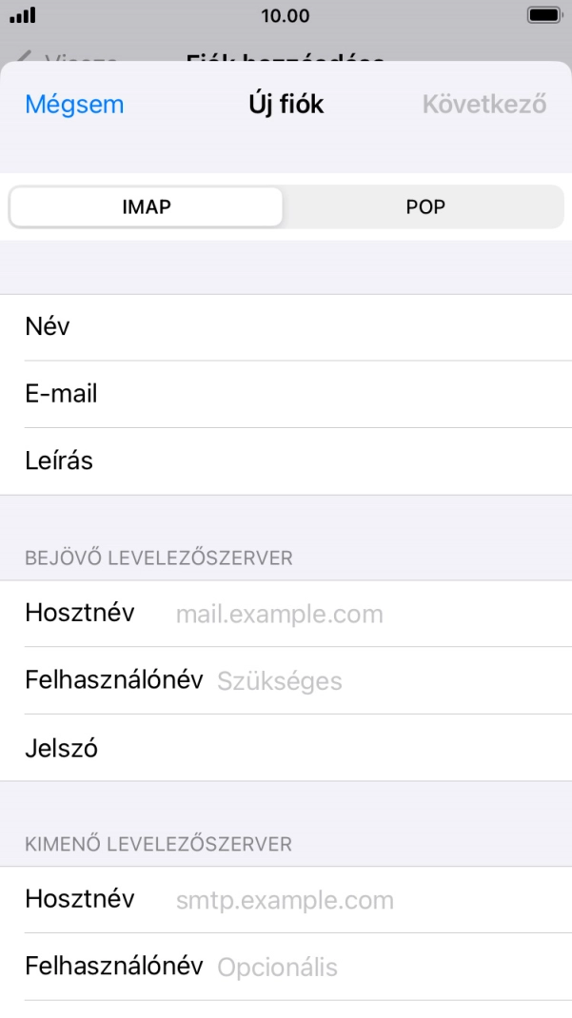The width and height of the screenshot is (572, 1018).
Task: Tap the Új fiók sheet title
Action: (286, 105)
